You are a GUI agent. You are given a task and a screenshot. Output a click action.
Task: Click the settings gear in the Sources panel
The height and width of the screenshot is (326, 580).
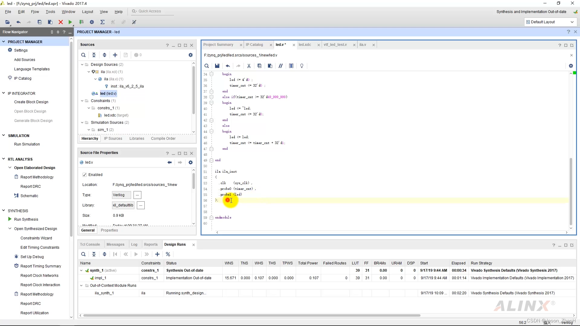190,55
